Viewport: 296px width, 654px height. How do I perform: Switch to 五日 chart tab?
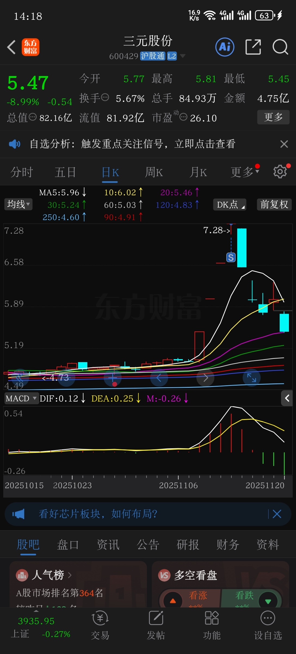(x=65, y=172)
